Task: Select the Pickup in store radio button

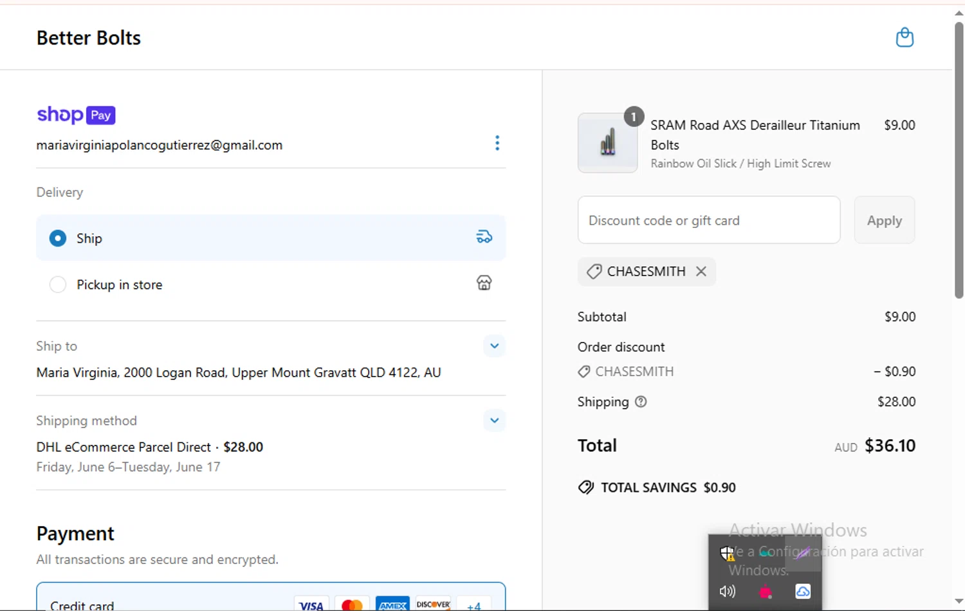Action: point(58,285)
